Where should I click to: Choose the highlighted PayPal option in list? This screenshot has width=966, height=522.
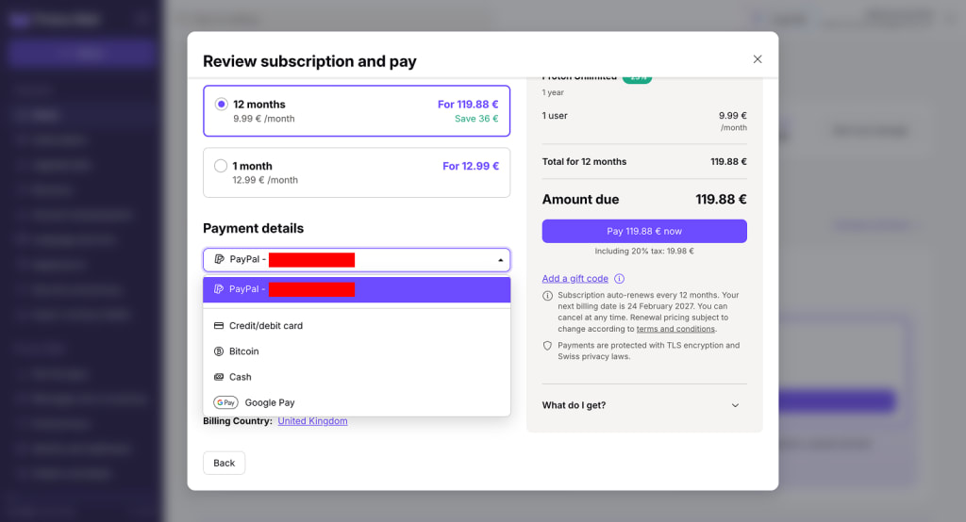click(357, 289)
